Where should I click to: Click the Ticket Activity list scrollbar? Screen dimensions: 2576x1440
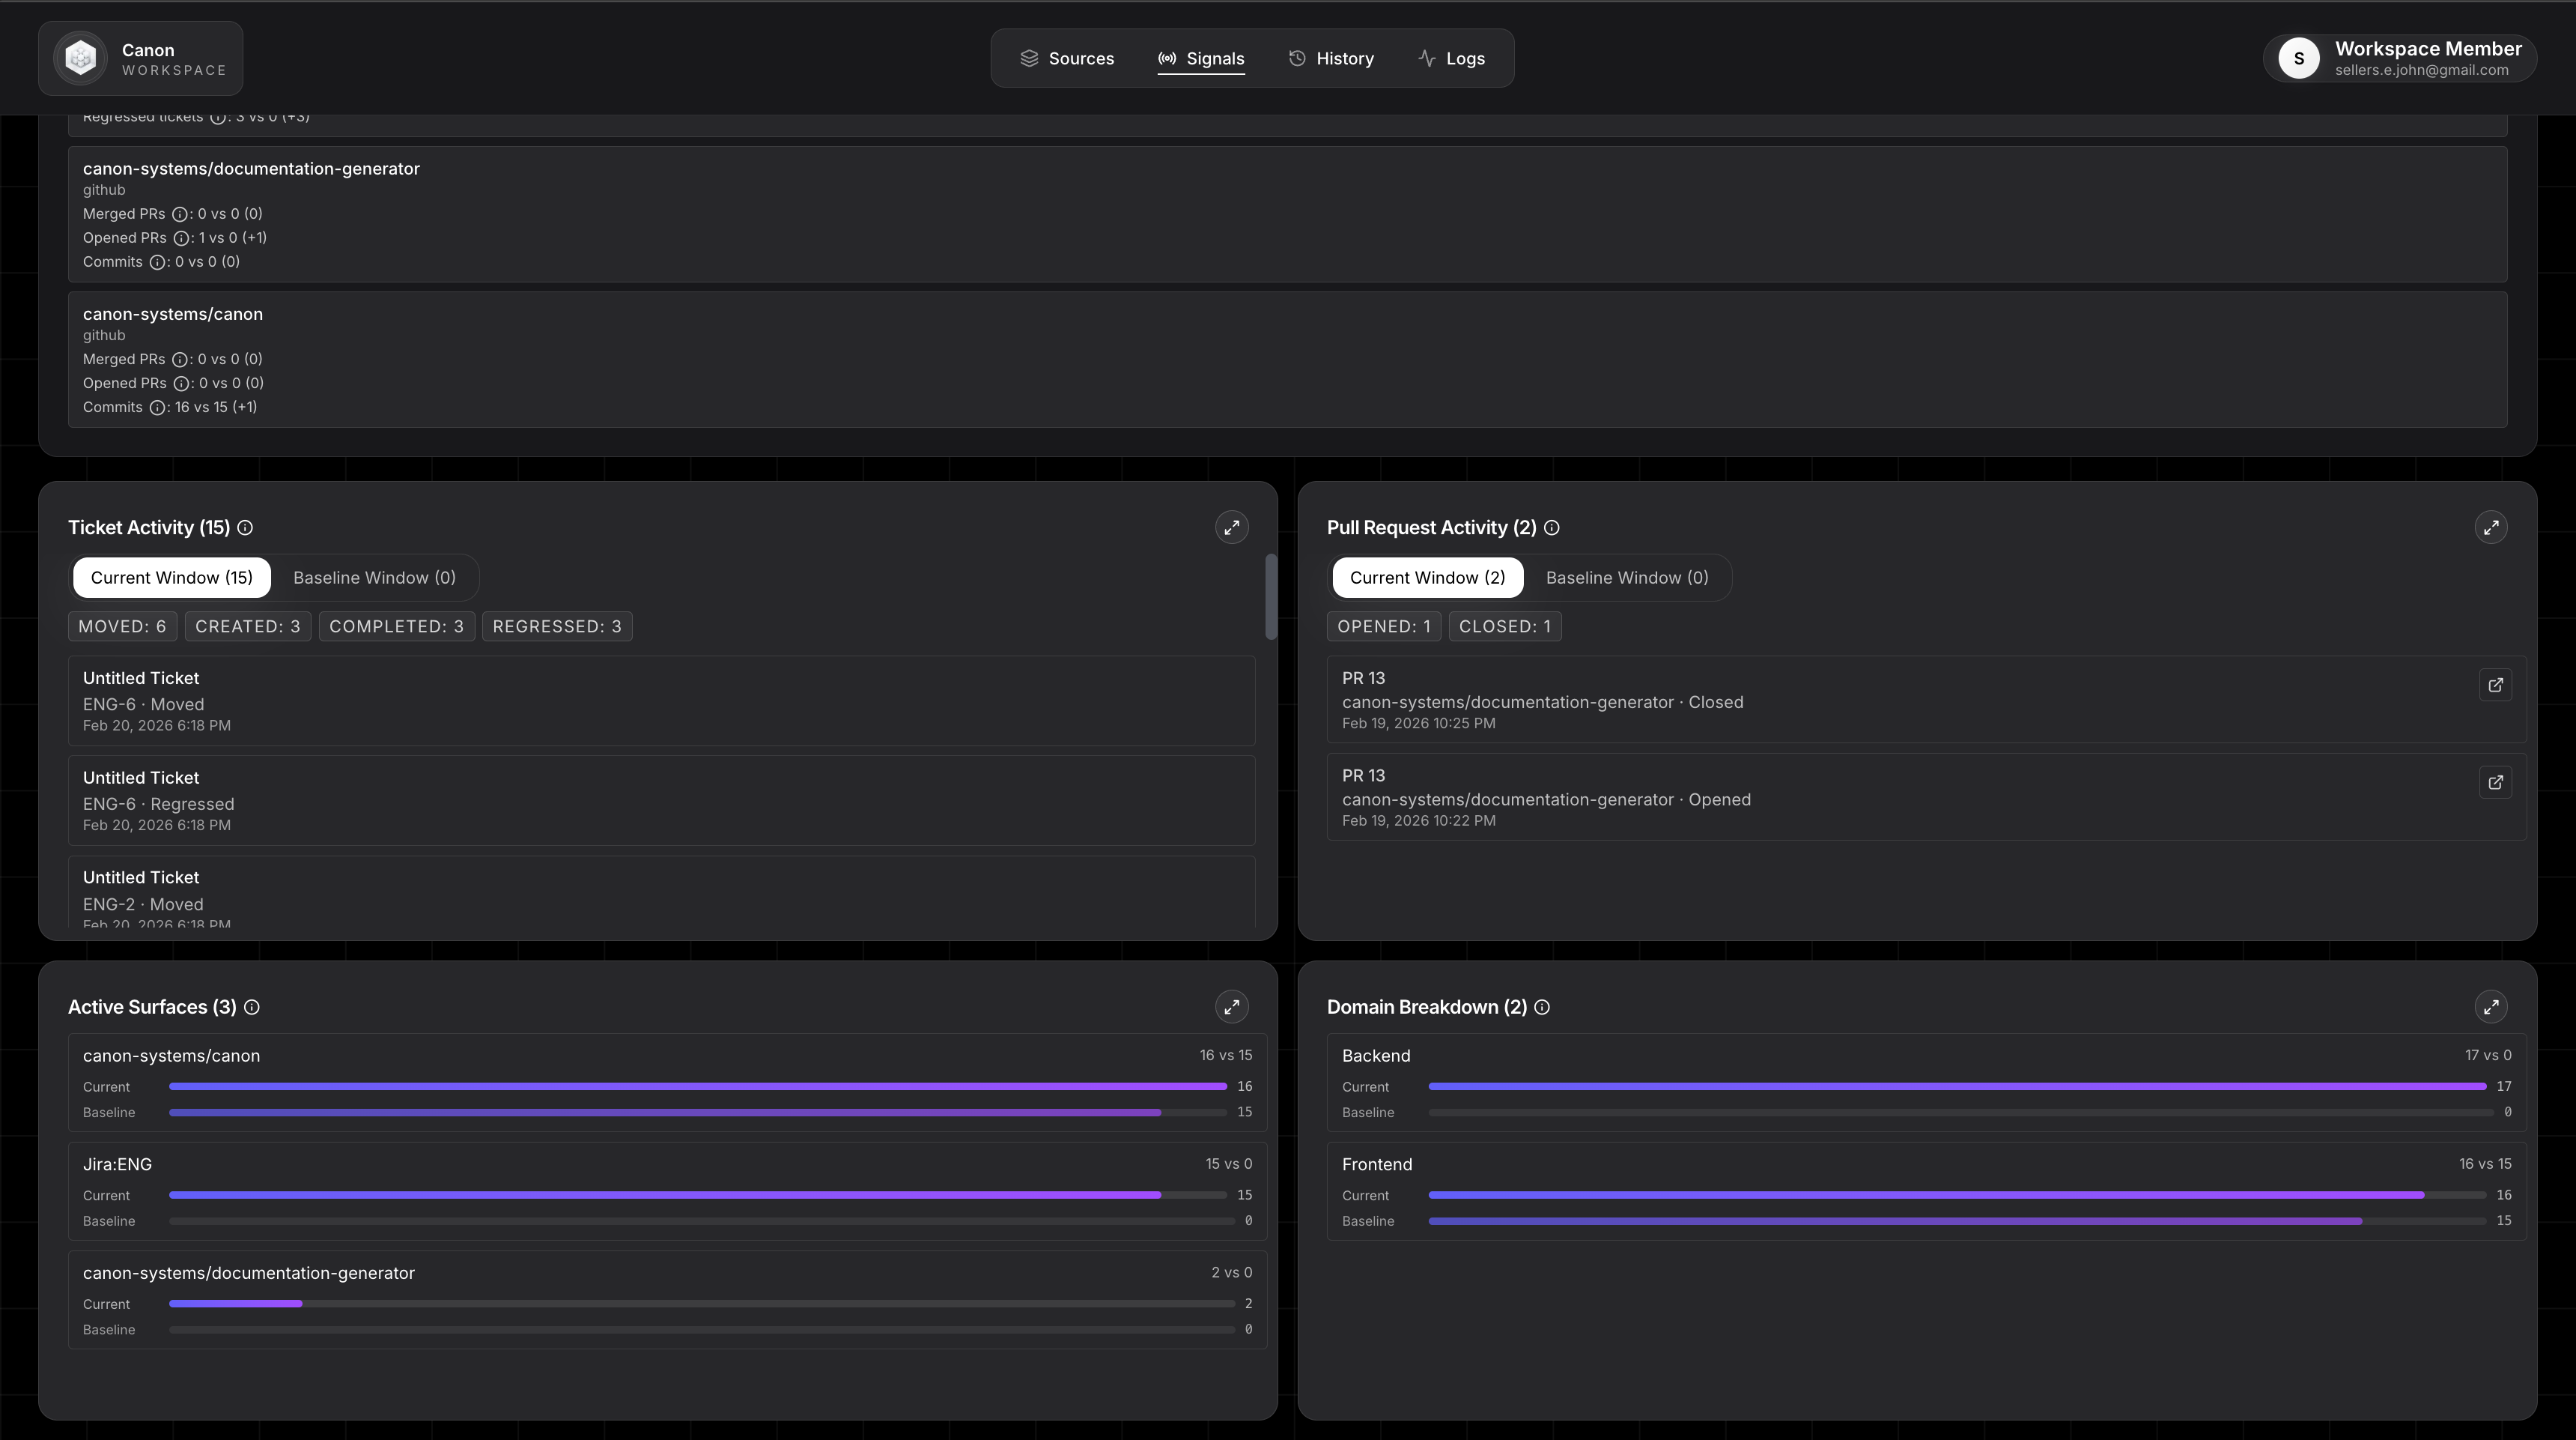(x=1271, y=596)
